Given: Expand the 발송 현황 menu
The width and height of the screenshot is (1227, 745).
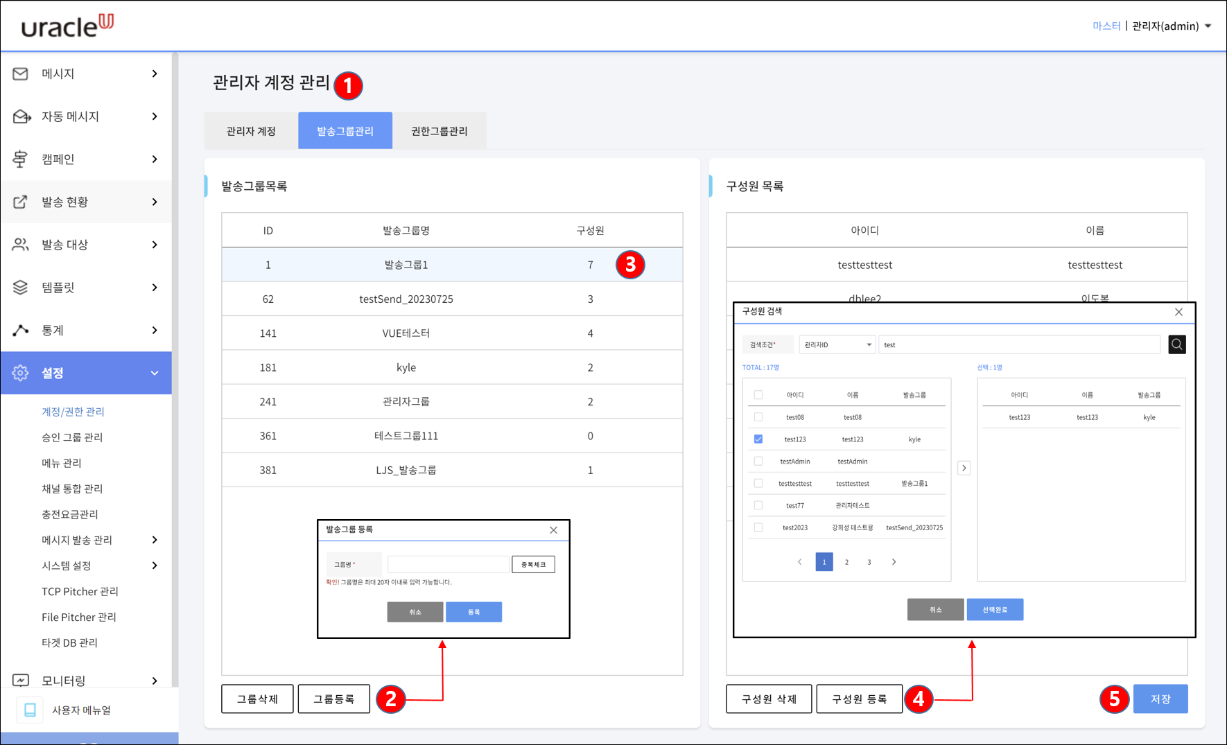Looking at the screenshot, I should (x=155, y=202).
